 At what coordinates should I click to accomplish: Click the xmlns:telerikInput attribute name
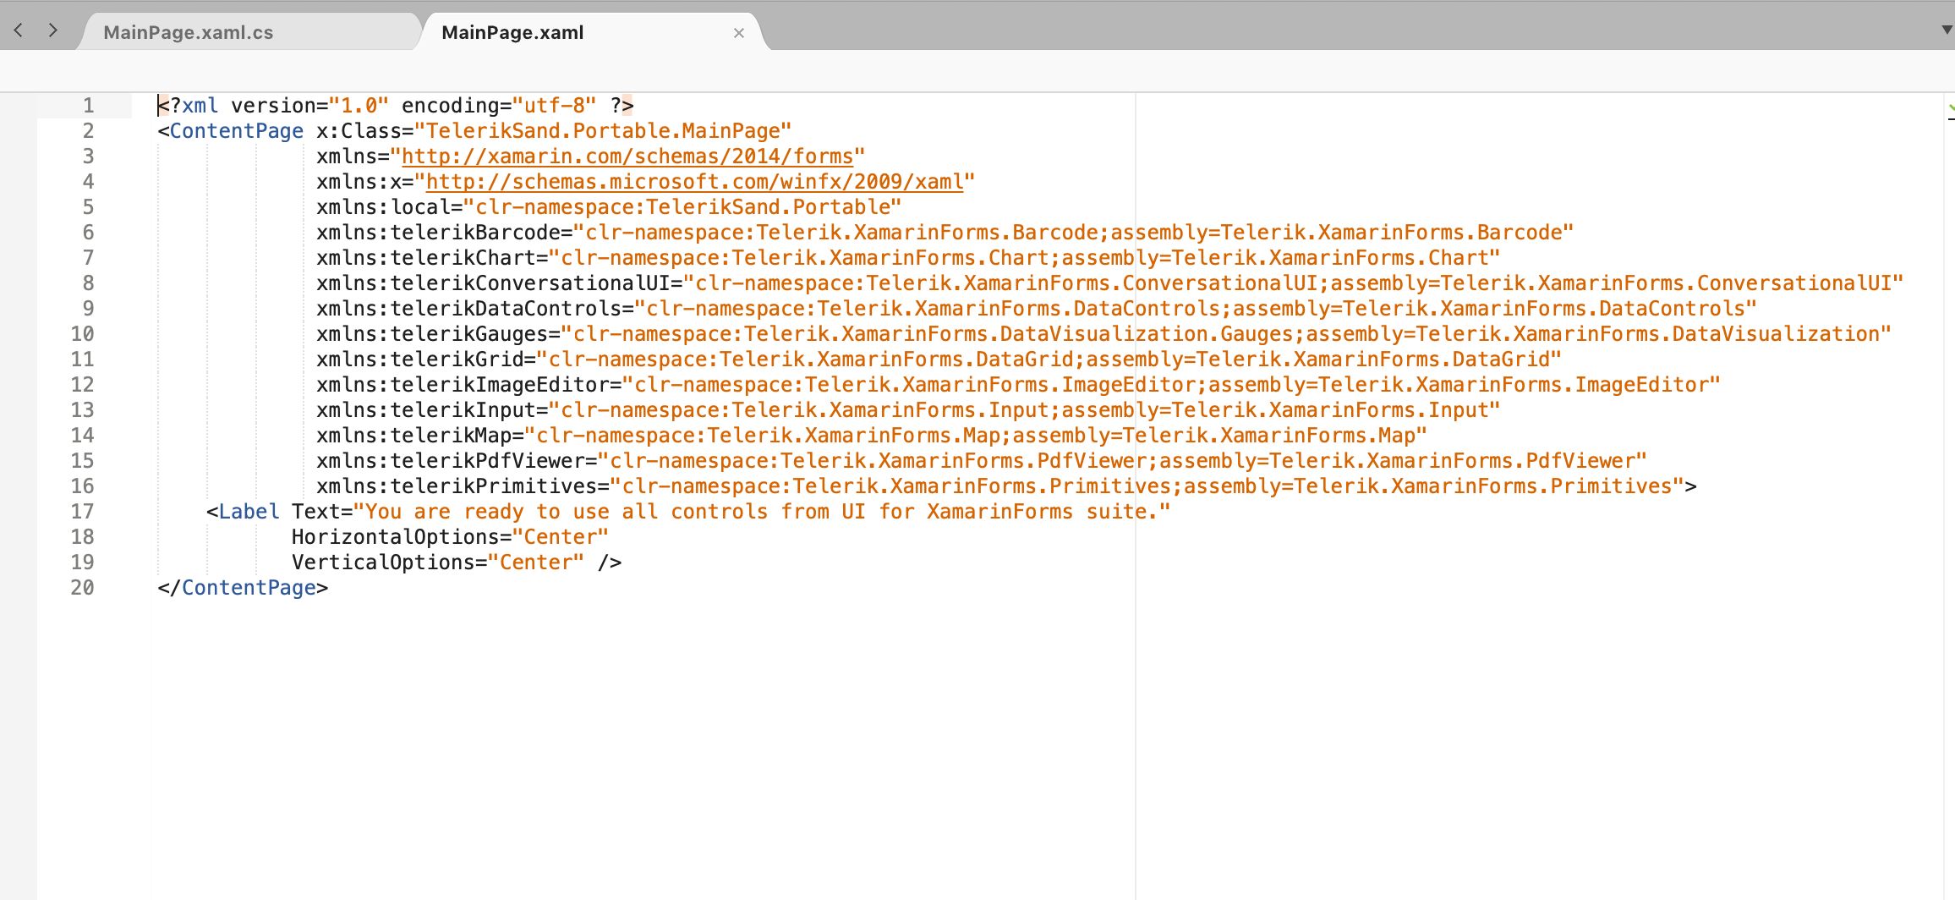click(426, 410)
